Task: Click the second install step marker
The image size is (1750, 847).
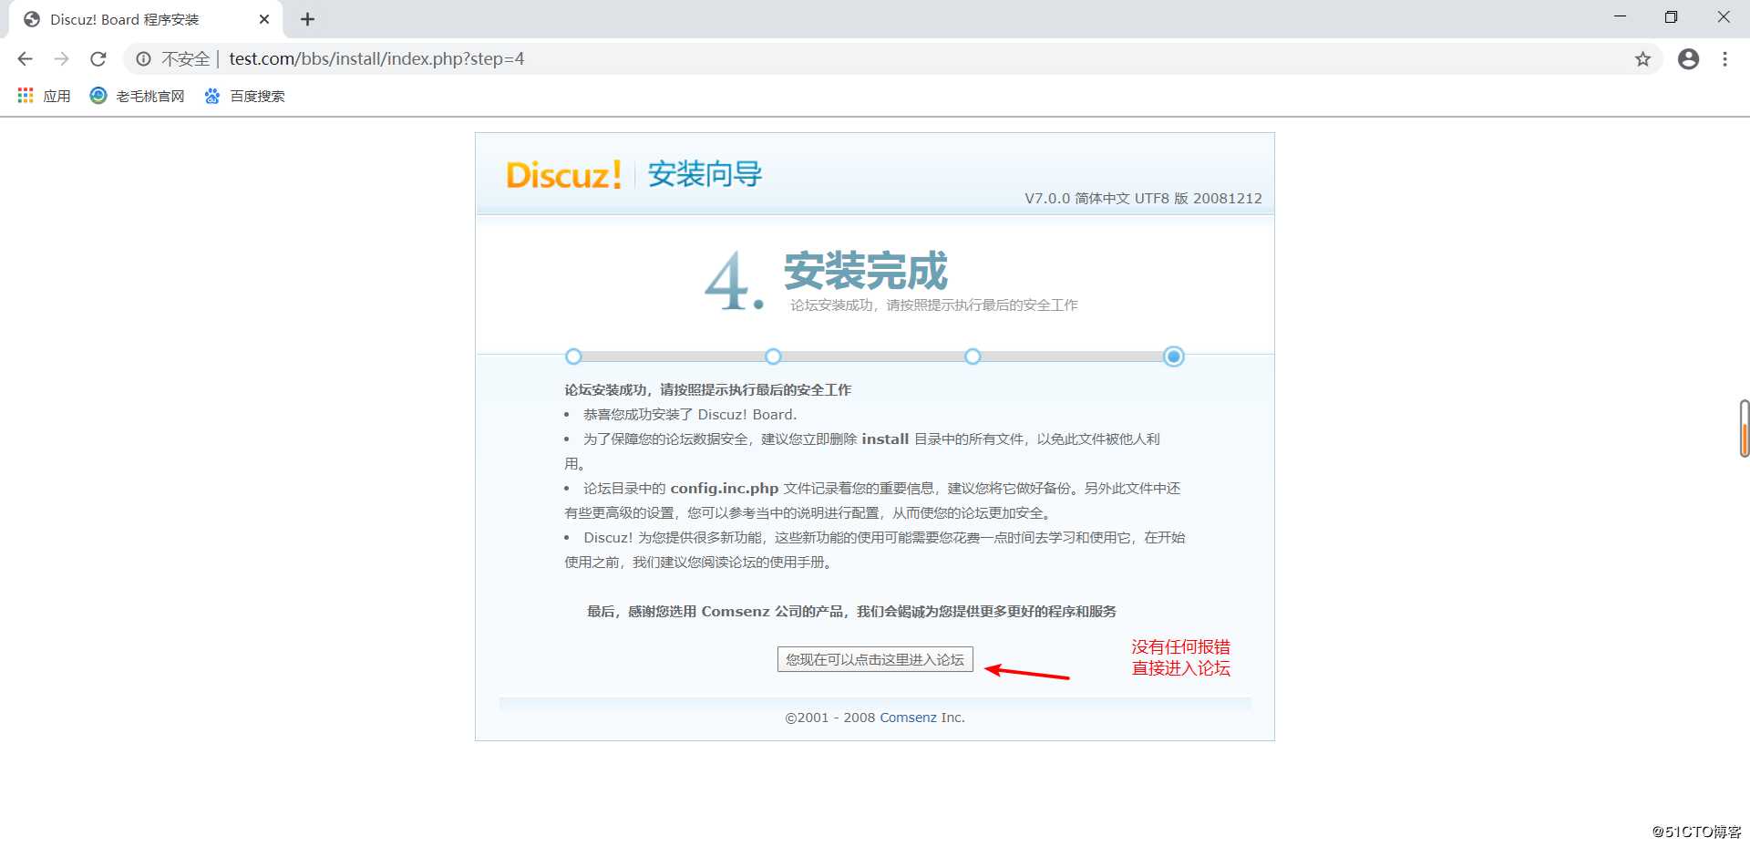Action: point(773,356)
